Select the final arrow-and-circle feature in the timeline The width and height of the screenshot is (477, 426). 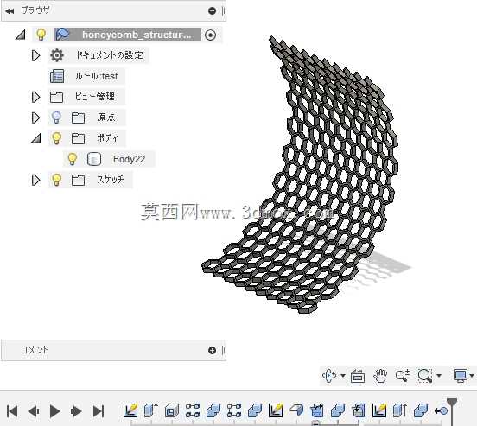coord(441,410)
